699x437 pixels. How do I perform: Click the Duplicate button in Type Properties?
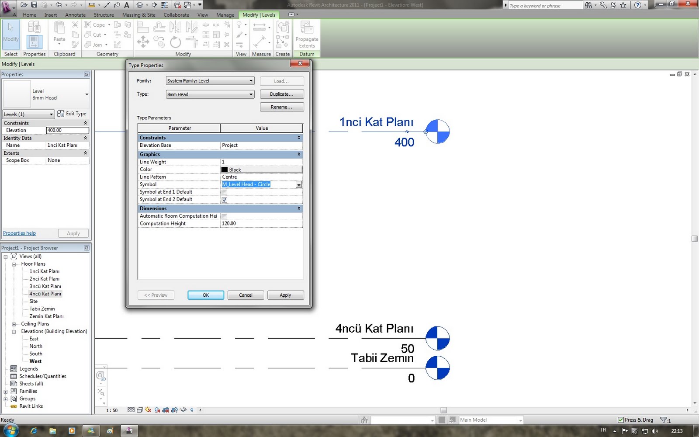[282, 94]
